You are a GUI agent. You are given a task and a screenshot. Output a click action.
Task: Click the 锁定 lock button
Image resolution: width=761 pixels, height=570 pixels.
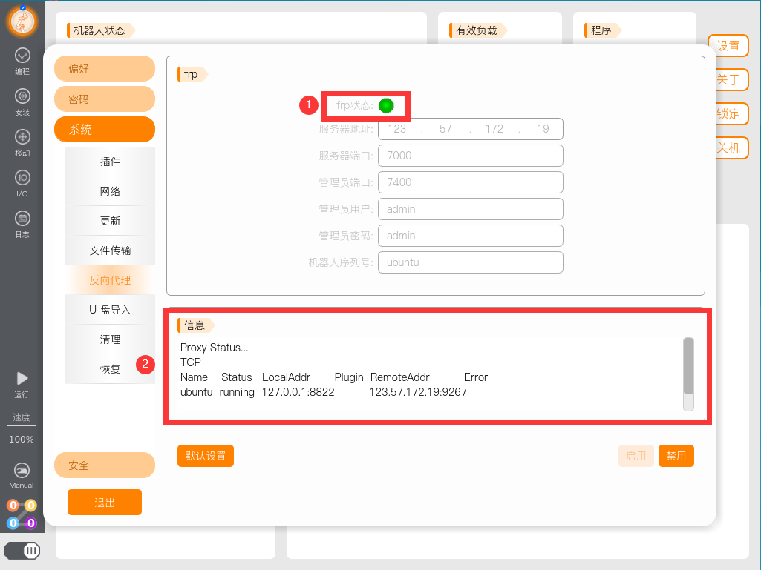[x=732, y=113]
